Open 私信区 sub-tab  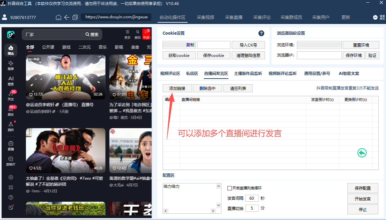click(192, 73)
